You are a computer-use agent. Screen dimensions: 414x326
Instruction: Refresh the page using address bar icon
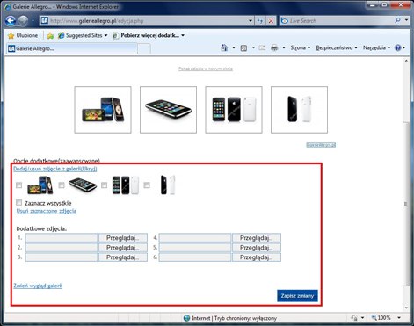(260, 21)
